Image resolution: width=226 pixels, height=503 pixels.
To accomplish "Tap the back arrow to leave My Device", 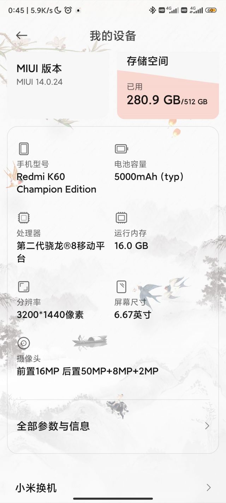I will (x=22, y=35).
